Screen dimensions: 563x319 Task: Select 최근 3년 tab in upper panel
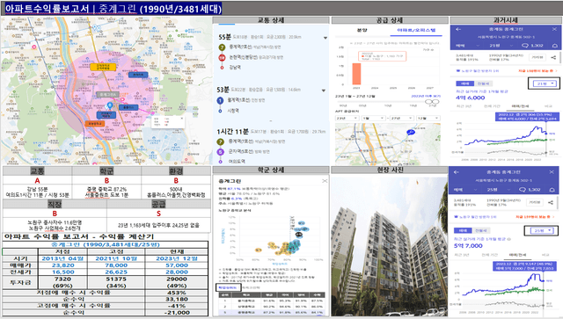point(464,106)
